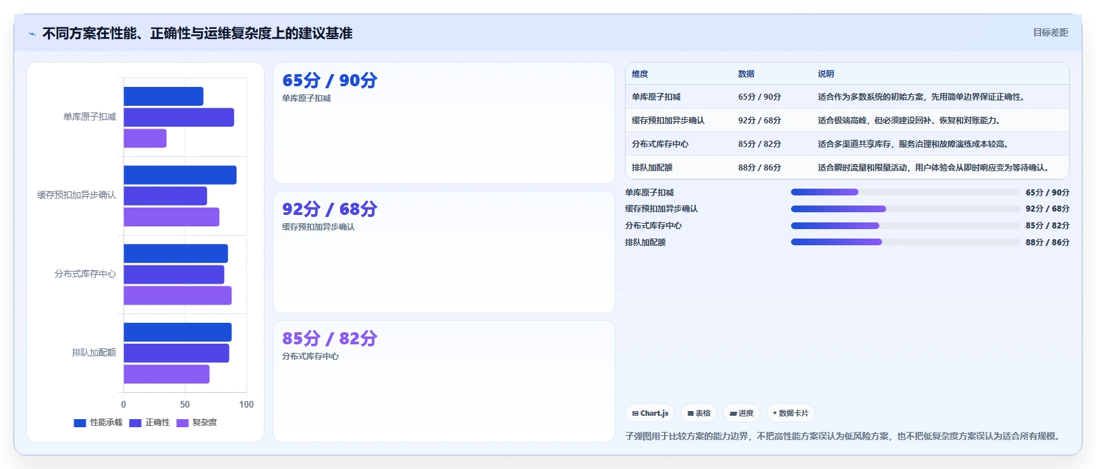Click the 进度 tag chip

tap(741, 413)
